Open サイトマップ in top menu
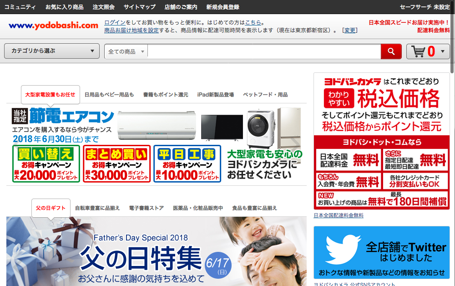 click(140, 7)
